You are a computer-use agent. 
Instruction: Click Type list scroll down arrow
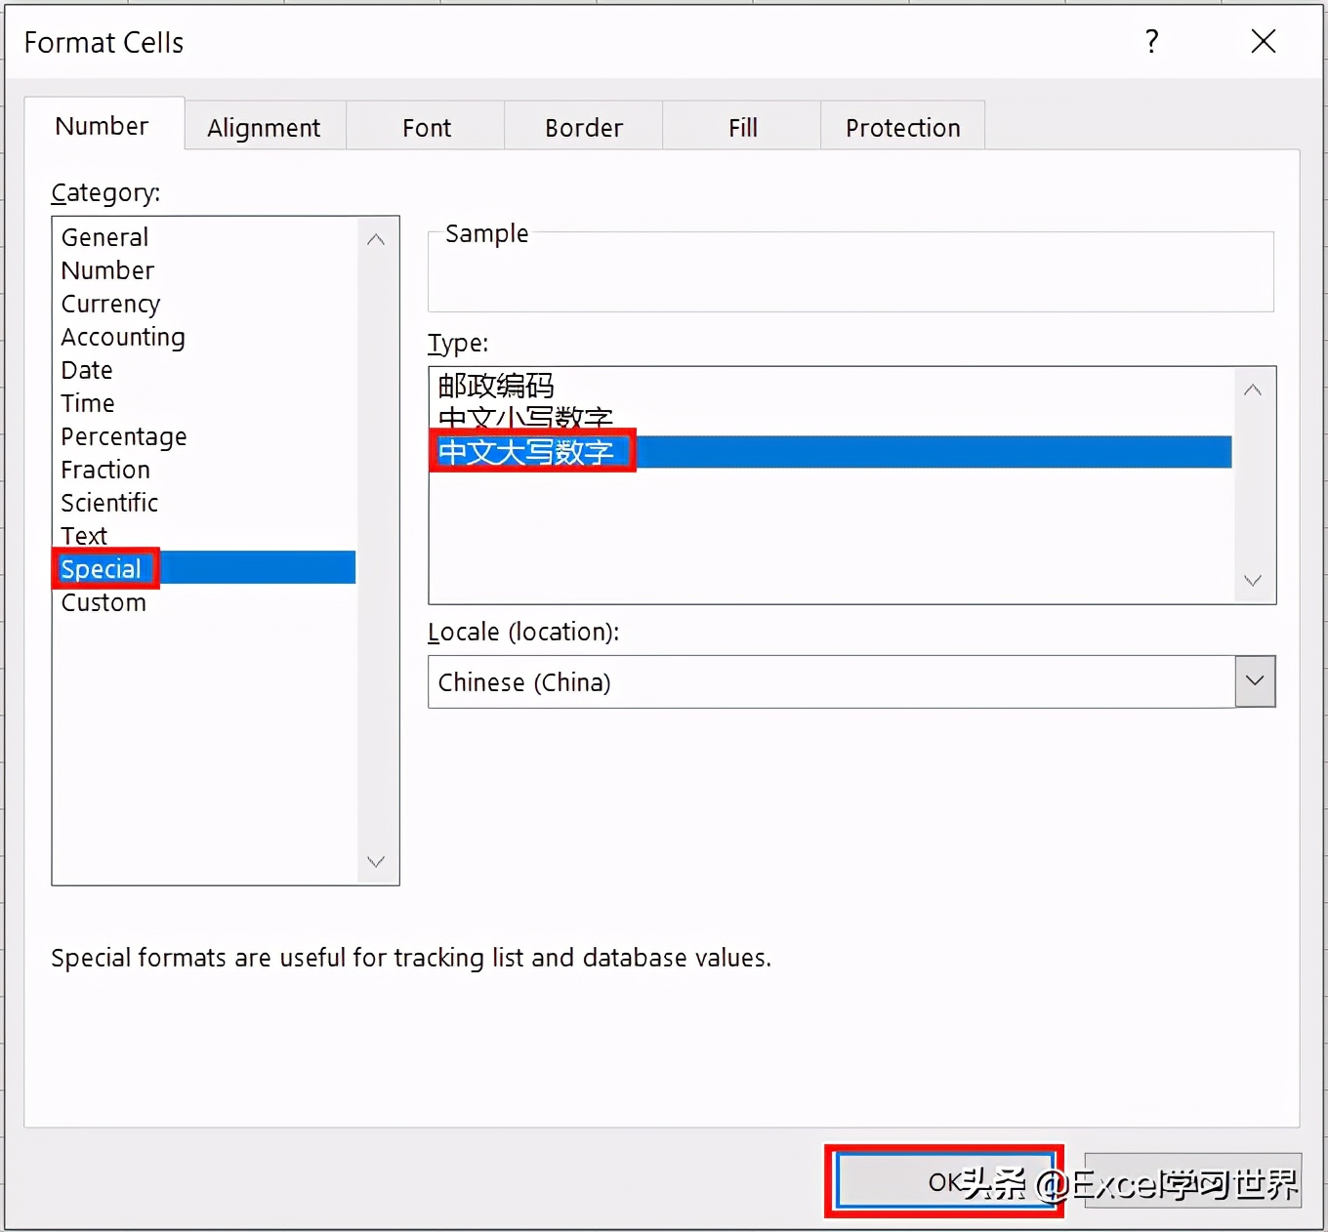(x=1254, y=580)
